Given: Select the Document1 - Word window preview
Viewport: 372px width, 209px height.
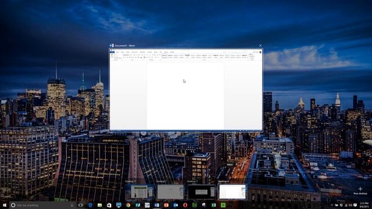Looking at the screenshot, I should tap(186, 90).
